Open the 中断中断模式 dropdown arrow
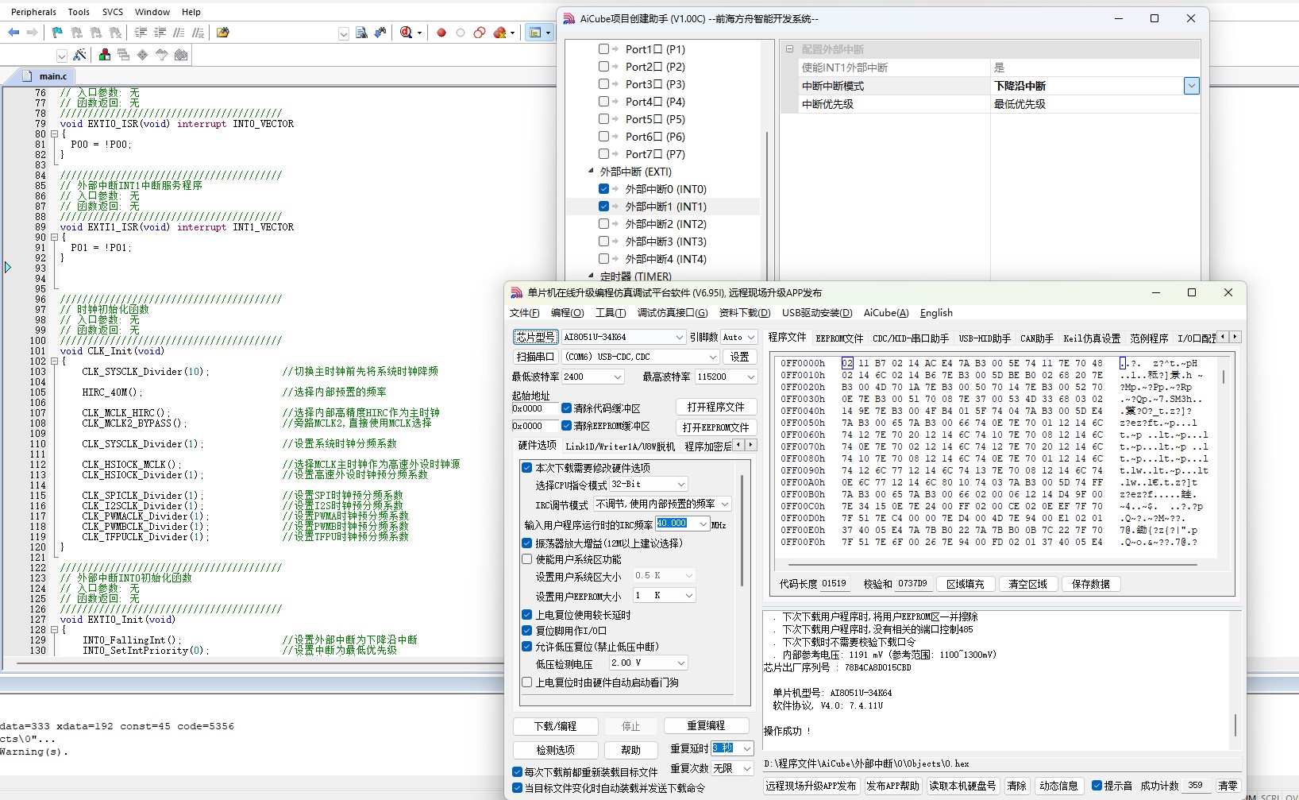The width and height of the screenshot is (1299, 800). pos(1191,86)
